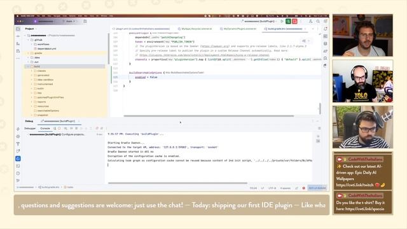This screenshot has width=407, height=229.
Task: Click the green Debug button in toolbar
Action: pos(288,21)
